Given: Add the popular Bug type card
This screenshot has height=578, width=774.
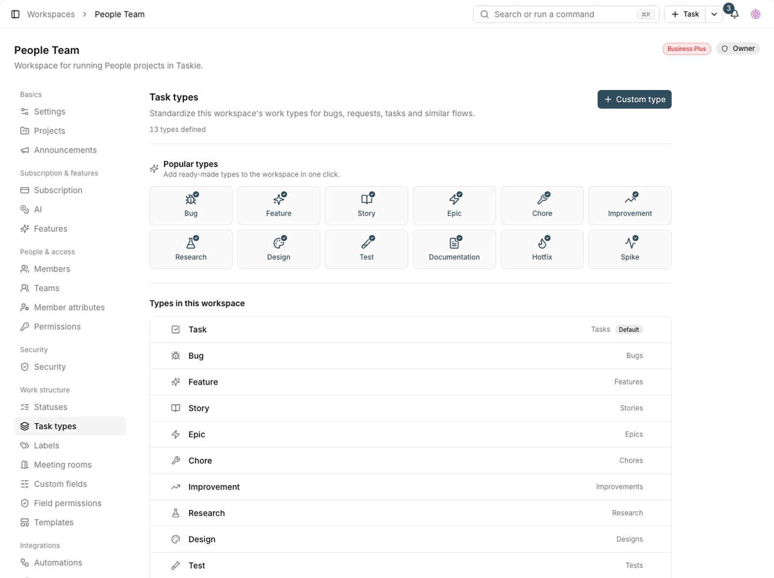Looking at the screenshot, I should pos(191,206).
